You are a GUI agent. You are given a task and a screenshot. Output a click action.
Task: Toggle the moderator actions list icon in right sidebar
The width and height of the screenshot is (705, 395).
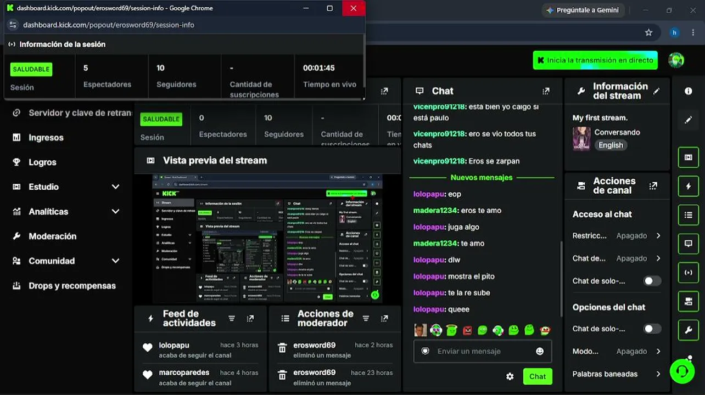689,215
